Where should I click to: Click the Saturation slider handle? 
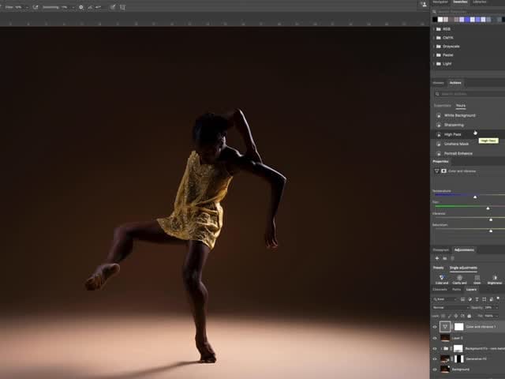[x=491, y=231]
